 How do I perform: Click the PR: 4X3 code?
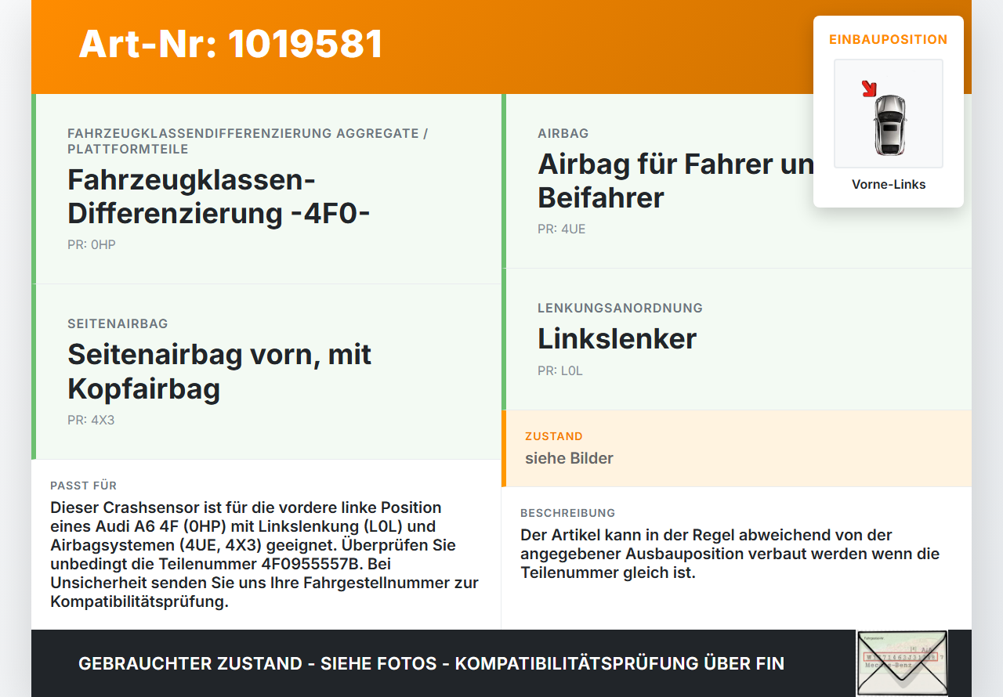[91, 421]
